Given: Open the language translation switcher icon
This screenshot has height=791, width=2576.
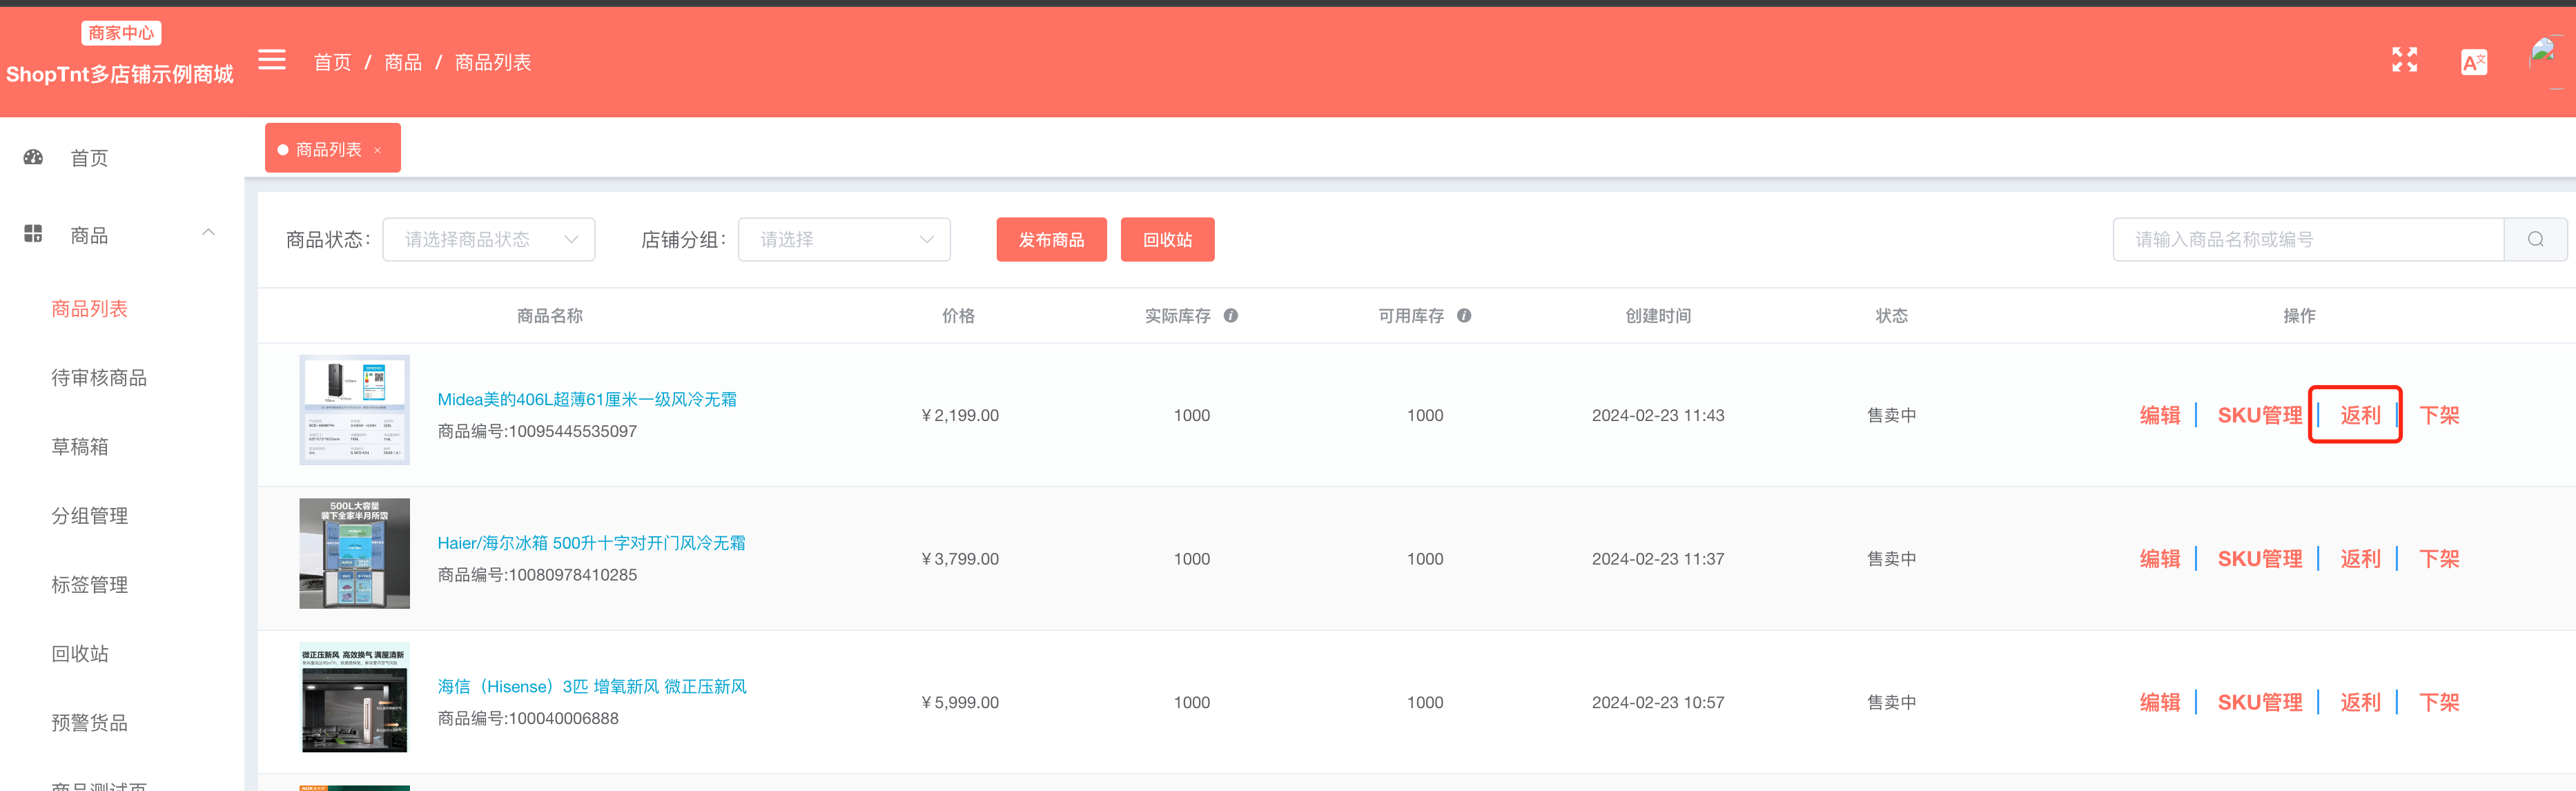Looking at the screenshot, I should click(x=2473, y=62).
